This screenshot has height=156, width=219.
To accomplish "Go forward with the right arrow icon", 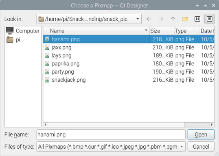I will pyautogui.click(x=161, y=19).
